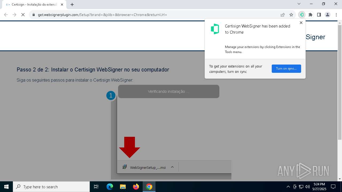Close the extension added popup
The image size is (342, 192).
point(301,23)
